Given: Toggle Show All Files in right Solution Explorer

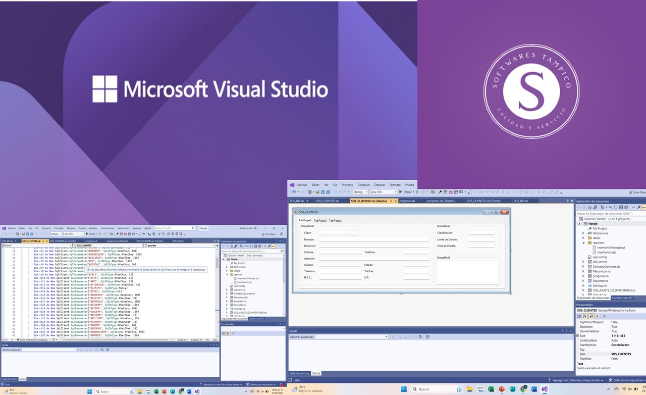Looking at the screenshot, I should pos(626,207).
